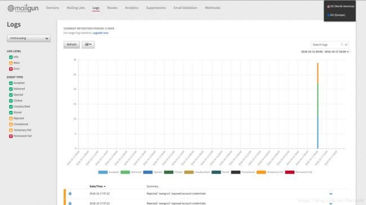
Task: Open the Webhooks tab
Action: (x=213, y=8)
